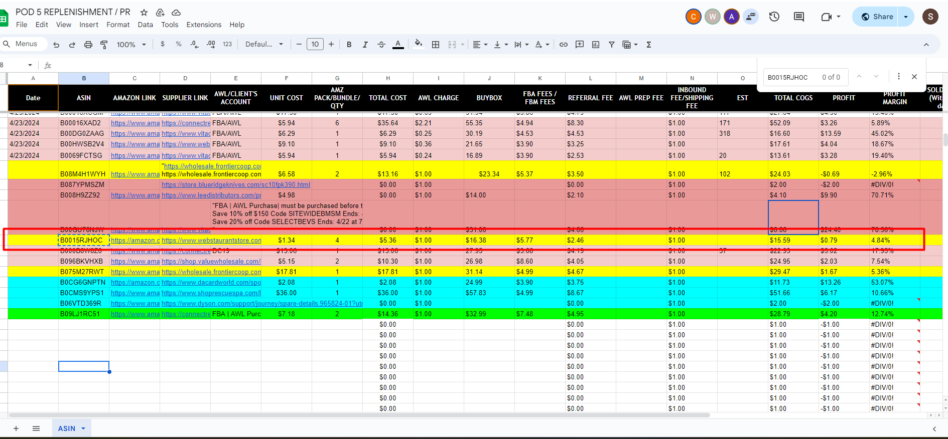This screenshot has width=948, height=439.
Task: Open horizontal align dropdown
Action: pos(480,45)
